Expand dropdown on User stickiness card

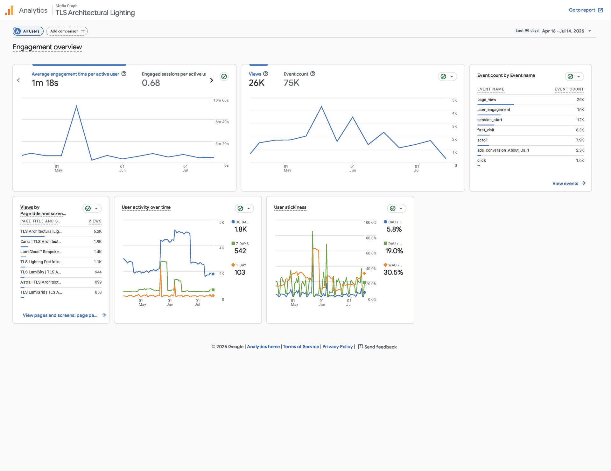coord(401,209)
